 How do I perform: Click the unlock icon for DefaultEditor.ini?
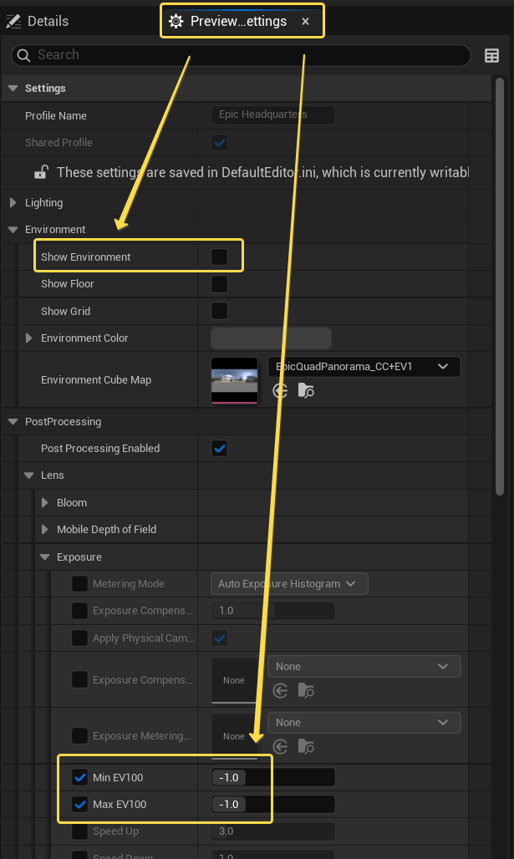point(41,172)
